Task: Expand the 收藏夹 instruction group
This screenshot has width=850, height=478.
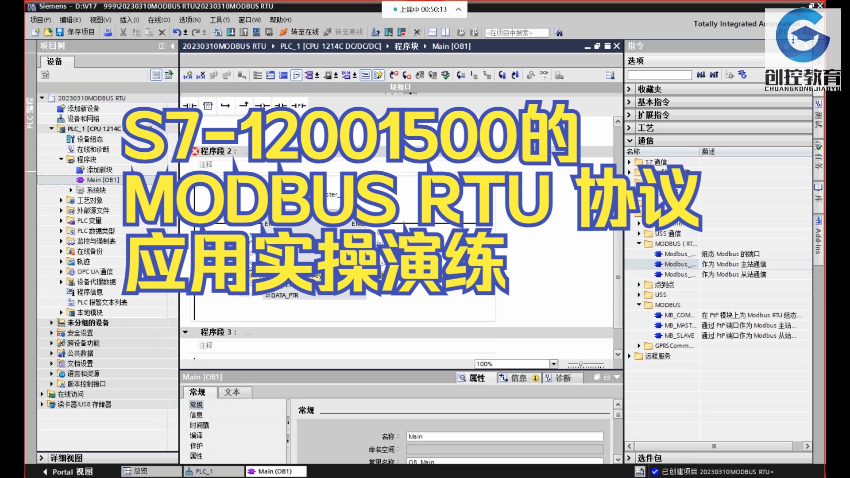Action: (629, 89)
